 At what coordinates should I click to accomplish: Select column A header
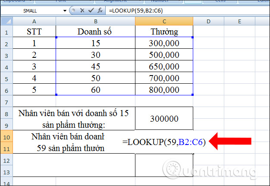coord(34,21)
